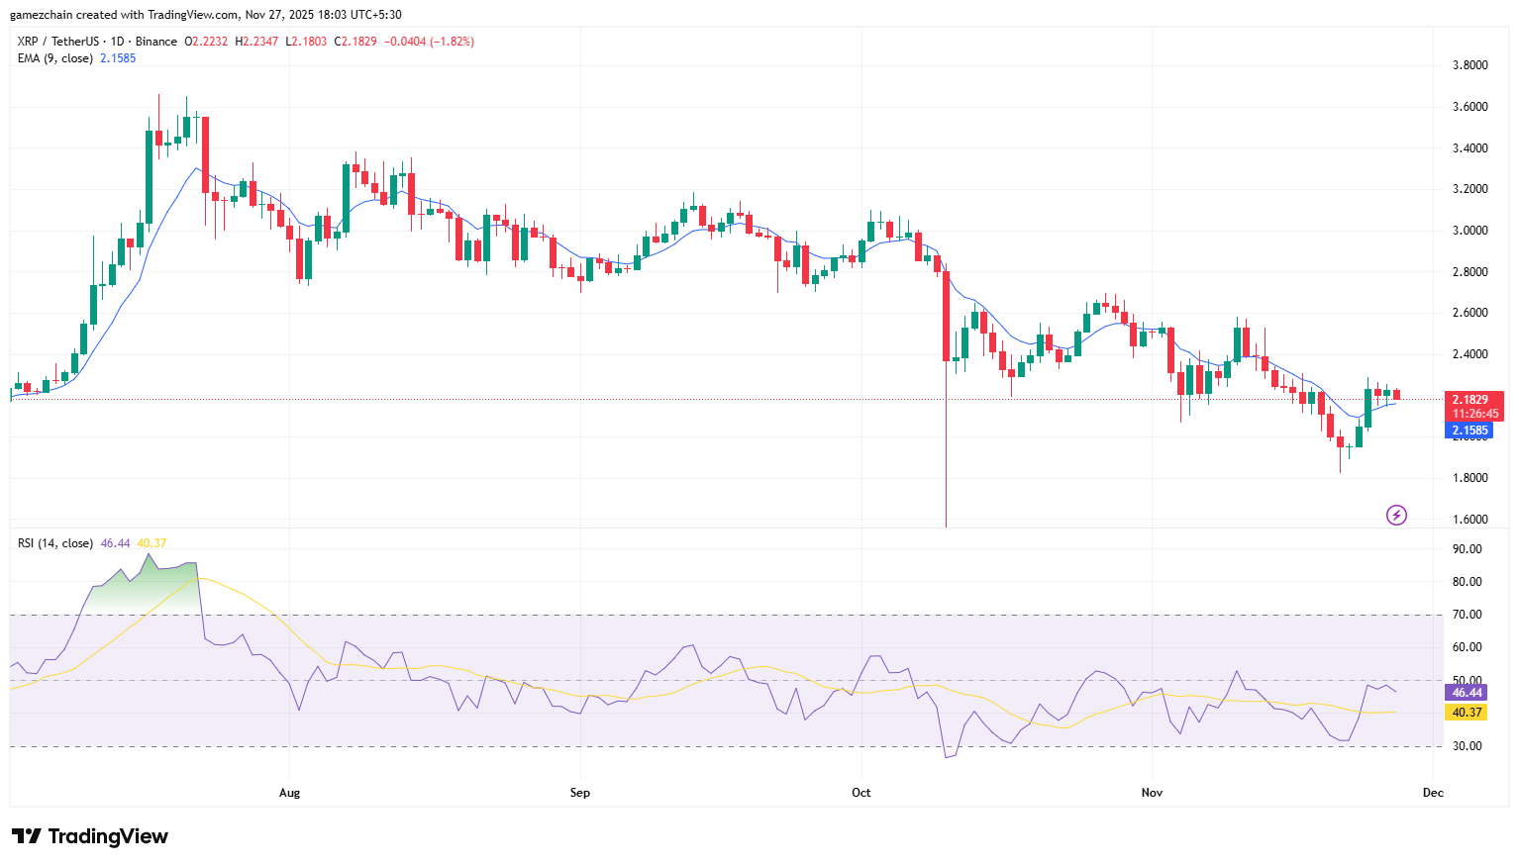Select the XRP / TetherUS symbol title
The height and width of the screenshot is (866, 1519).
click(x=97, y=42)
